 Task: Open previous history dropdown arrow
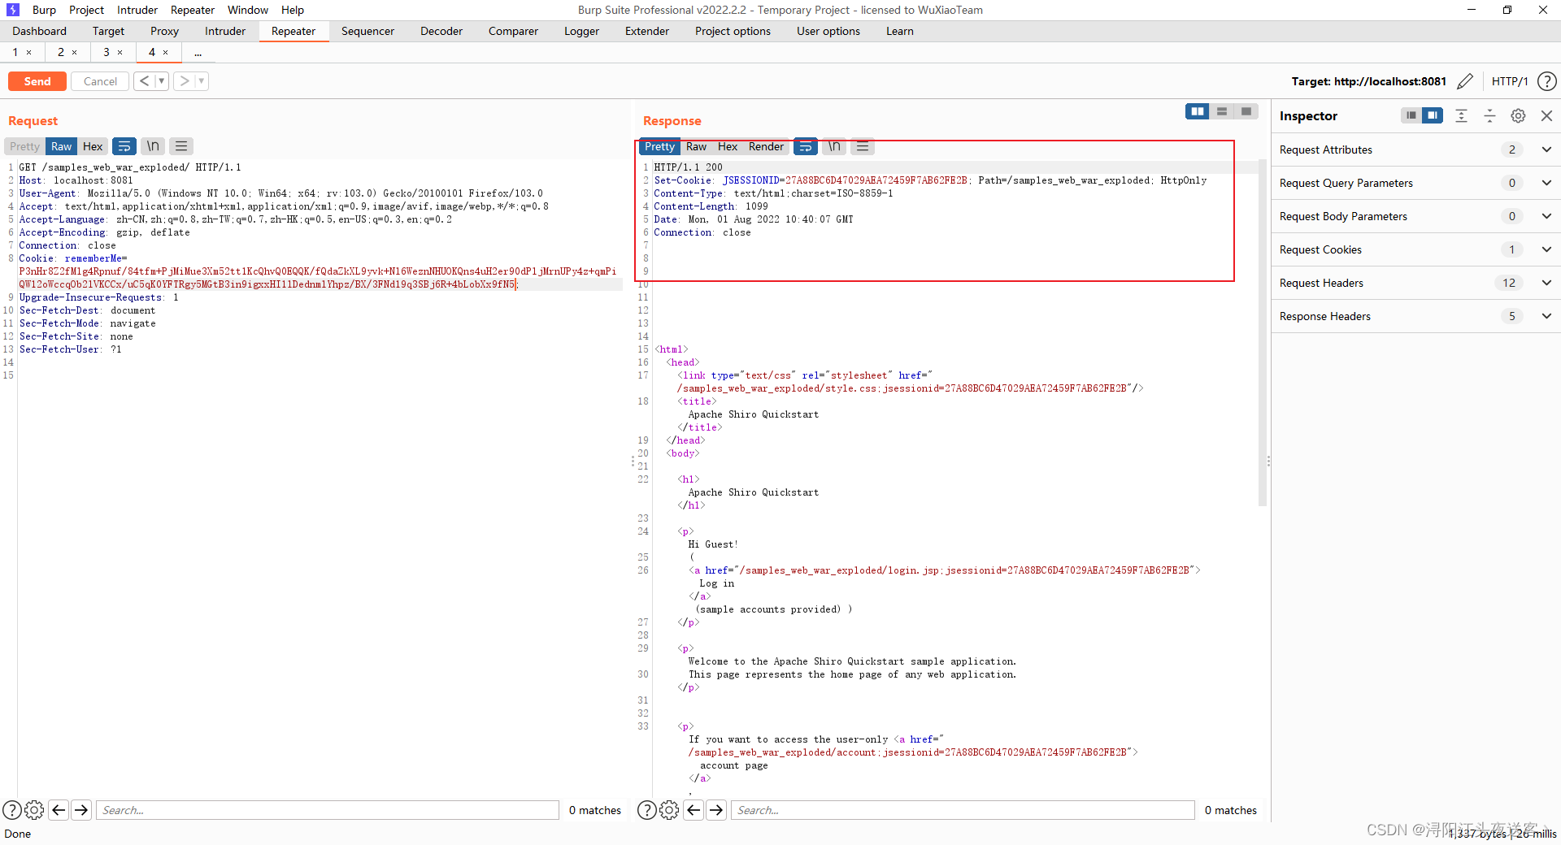click(162, 81)
